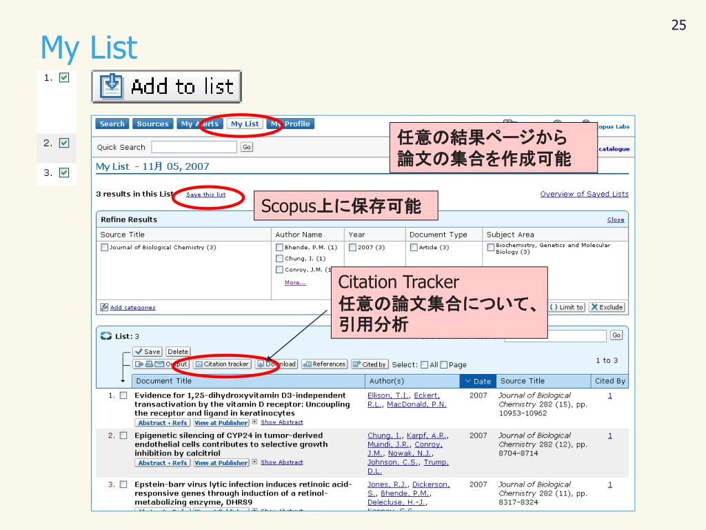The width and height of the screenshot is (706, 530).
Task: Expand More author names
Action: 295,282
